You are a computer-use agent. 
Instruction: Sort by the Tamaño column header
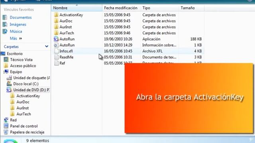coord(191,8)
